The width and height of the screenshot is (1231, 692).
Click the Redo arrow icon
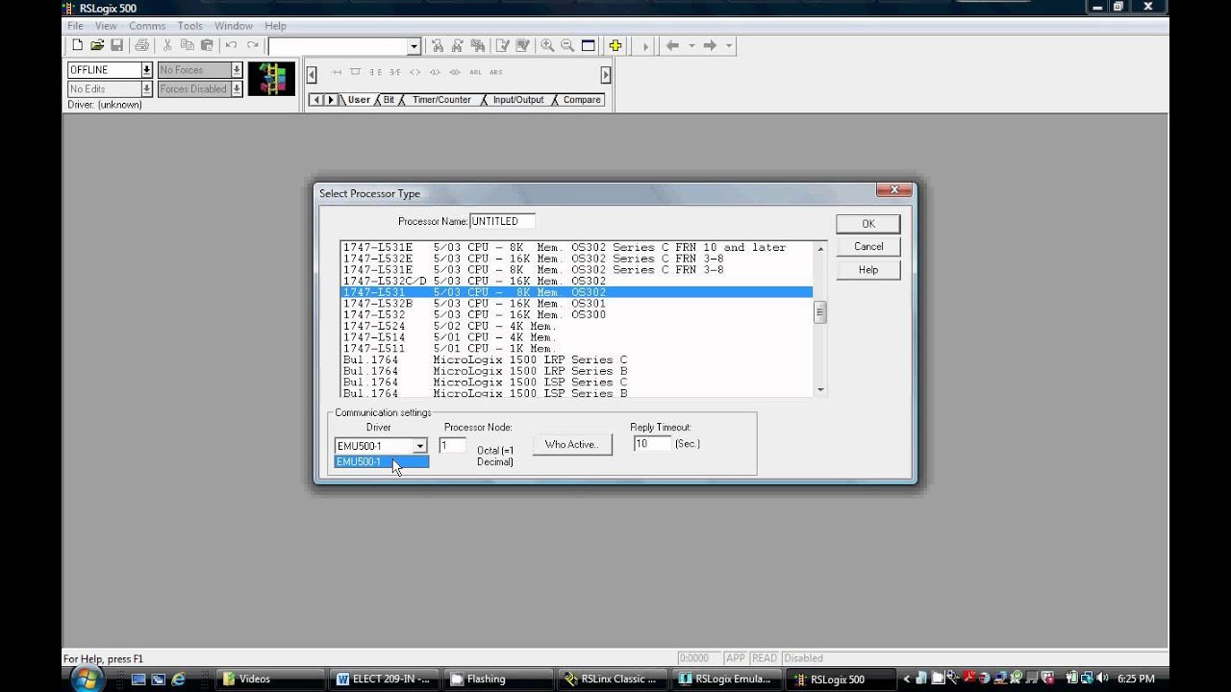[x=252, y=45]
